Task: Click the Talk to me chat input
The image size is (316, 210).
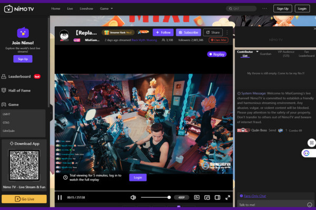Action: pyautogui.click(x=272, y=205)
